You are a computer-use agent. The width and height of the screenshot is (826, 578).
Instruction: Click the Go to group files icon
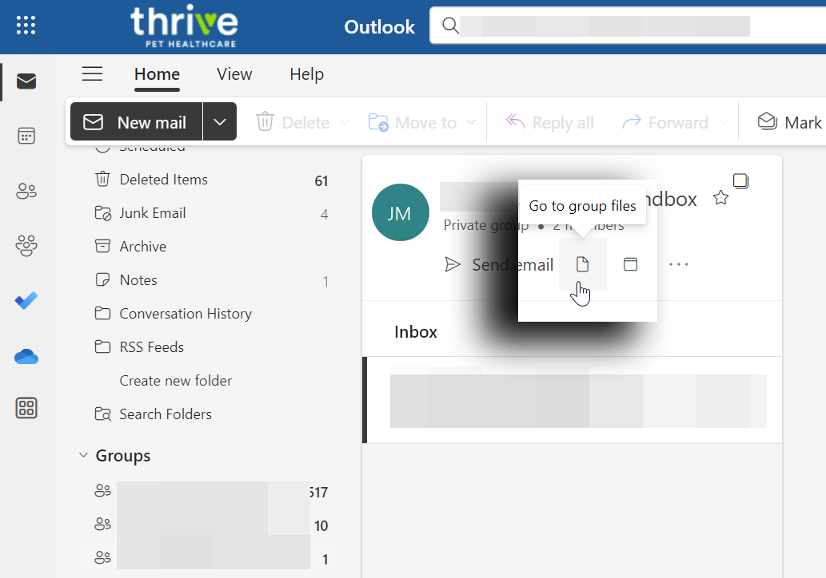583,264
